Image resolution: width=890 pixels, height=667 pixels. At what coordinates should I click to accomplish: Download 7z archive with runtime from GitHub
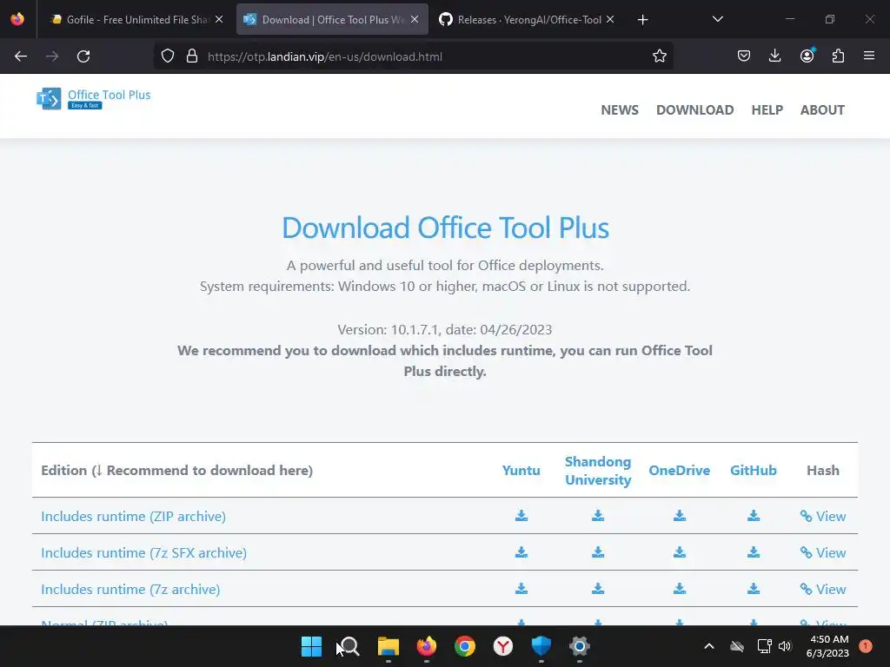tap(754, 589)
